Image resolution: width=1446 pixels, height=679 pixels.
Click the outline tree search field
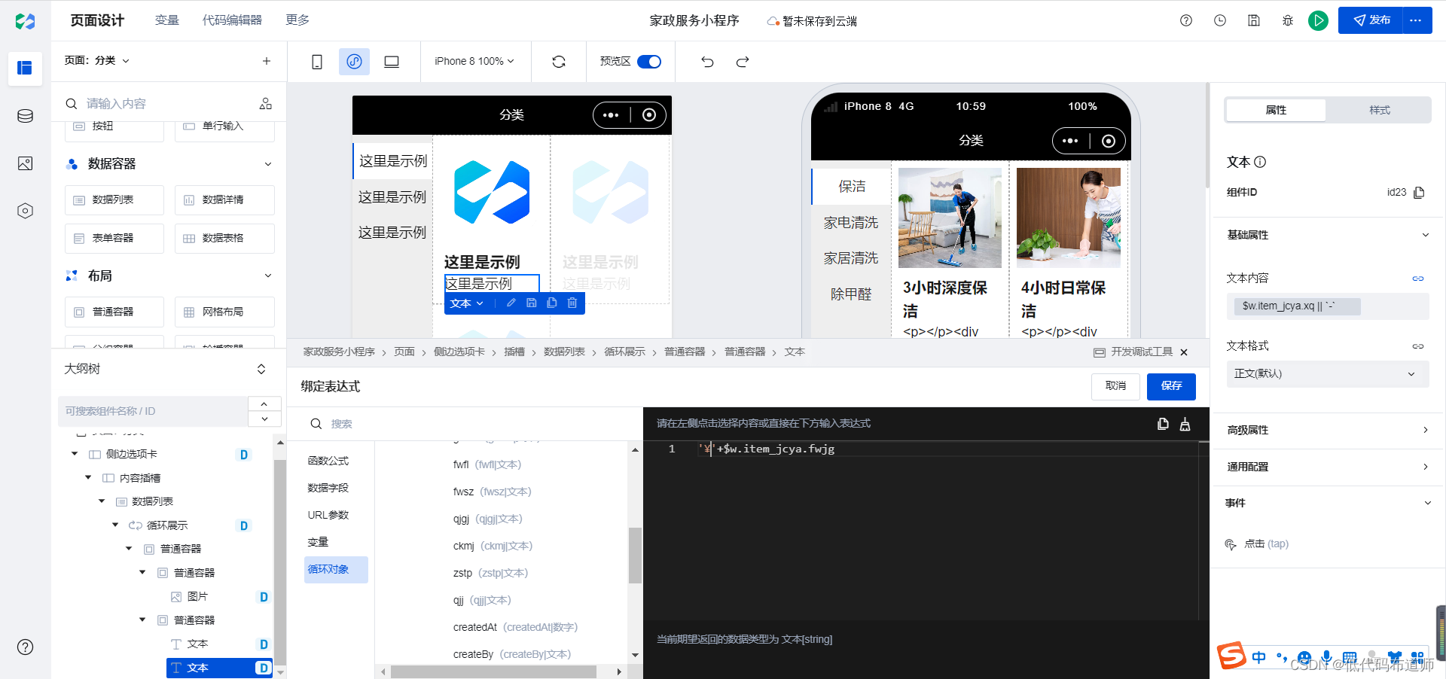tap(153, 411)
